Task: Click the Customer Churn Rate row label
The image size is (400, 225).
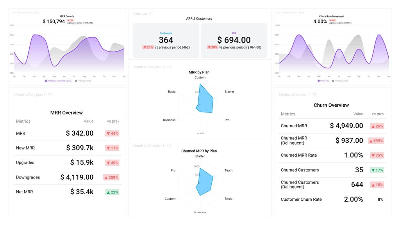Action: (301, 199)
